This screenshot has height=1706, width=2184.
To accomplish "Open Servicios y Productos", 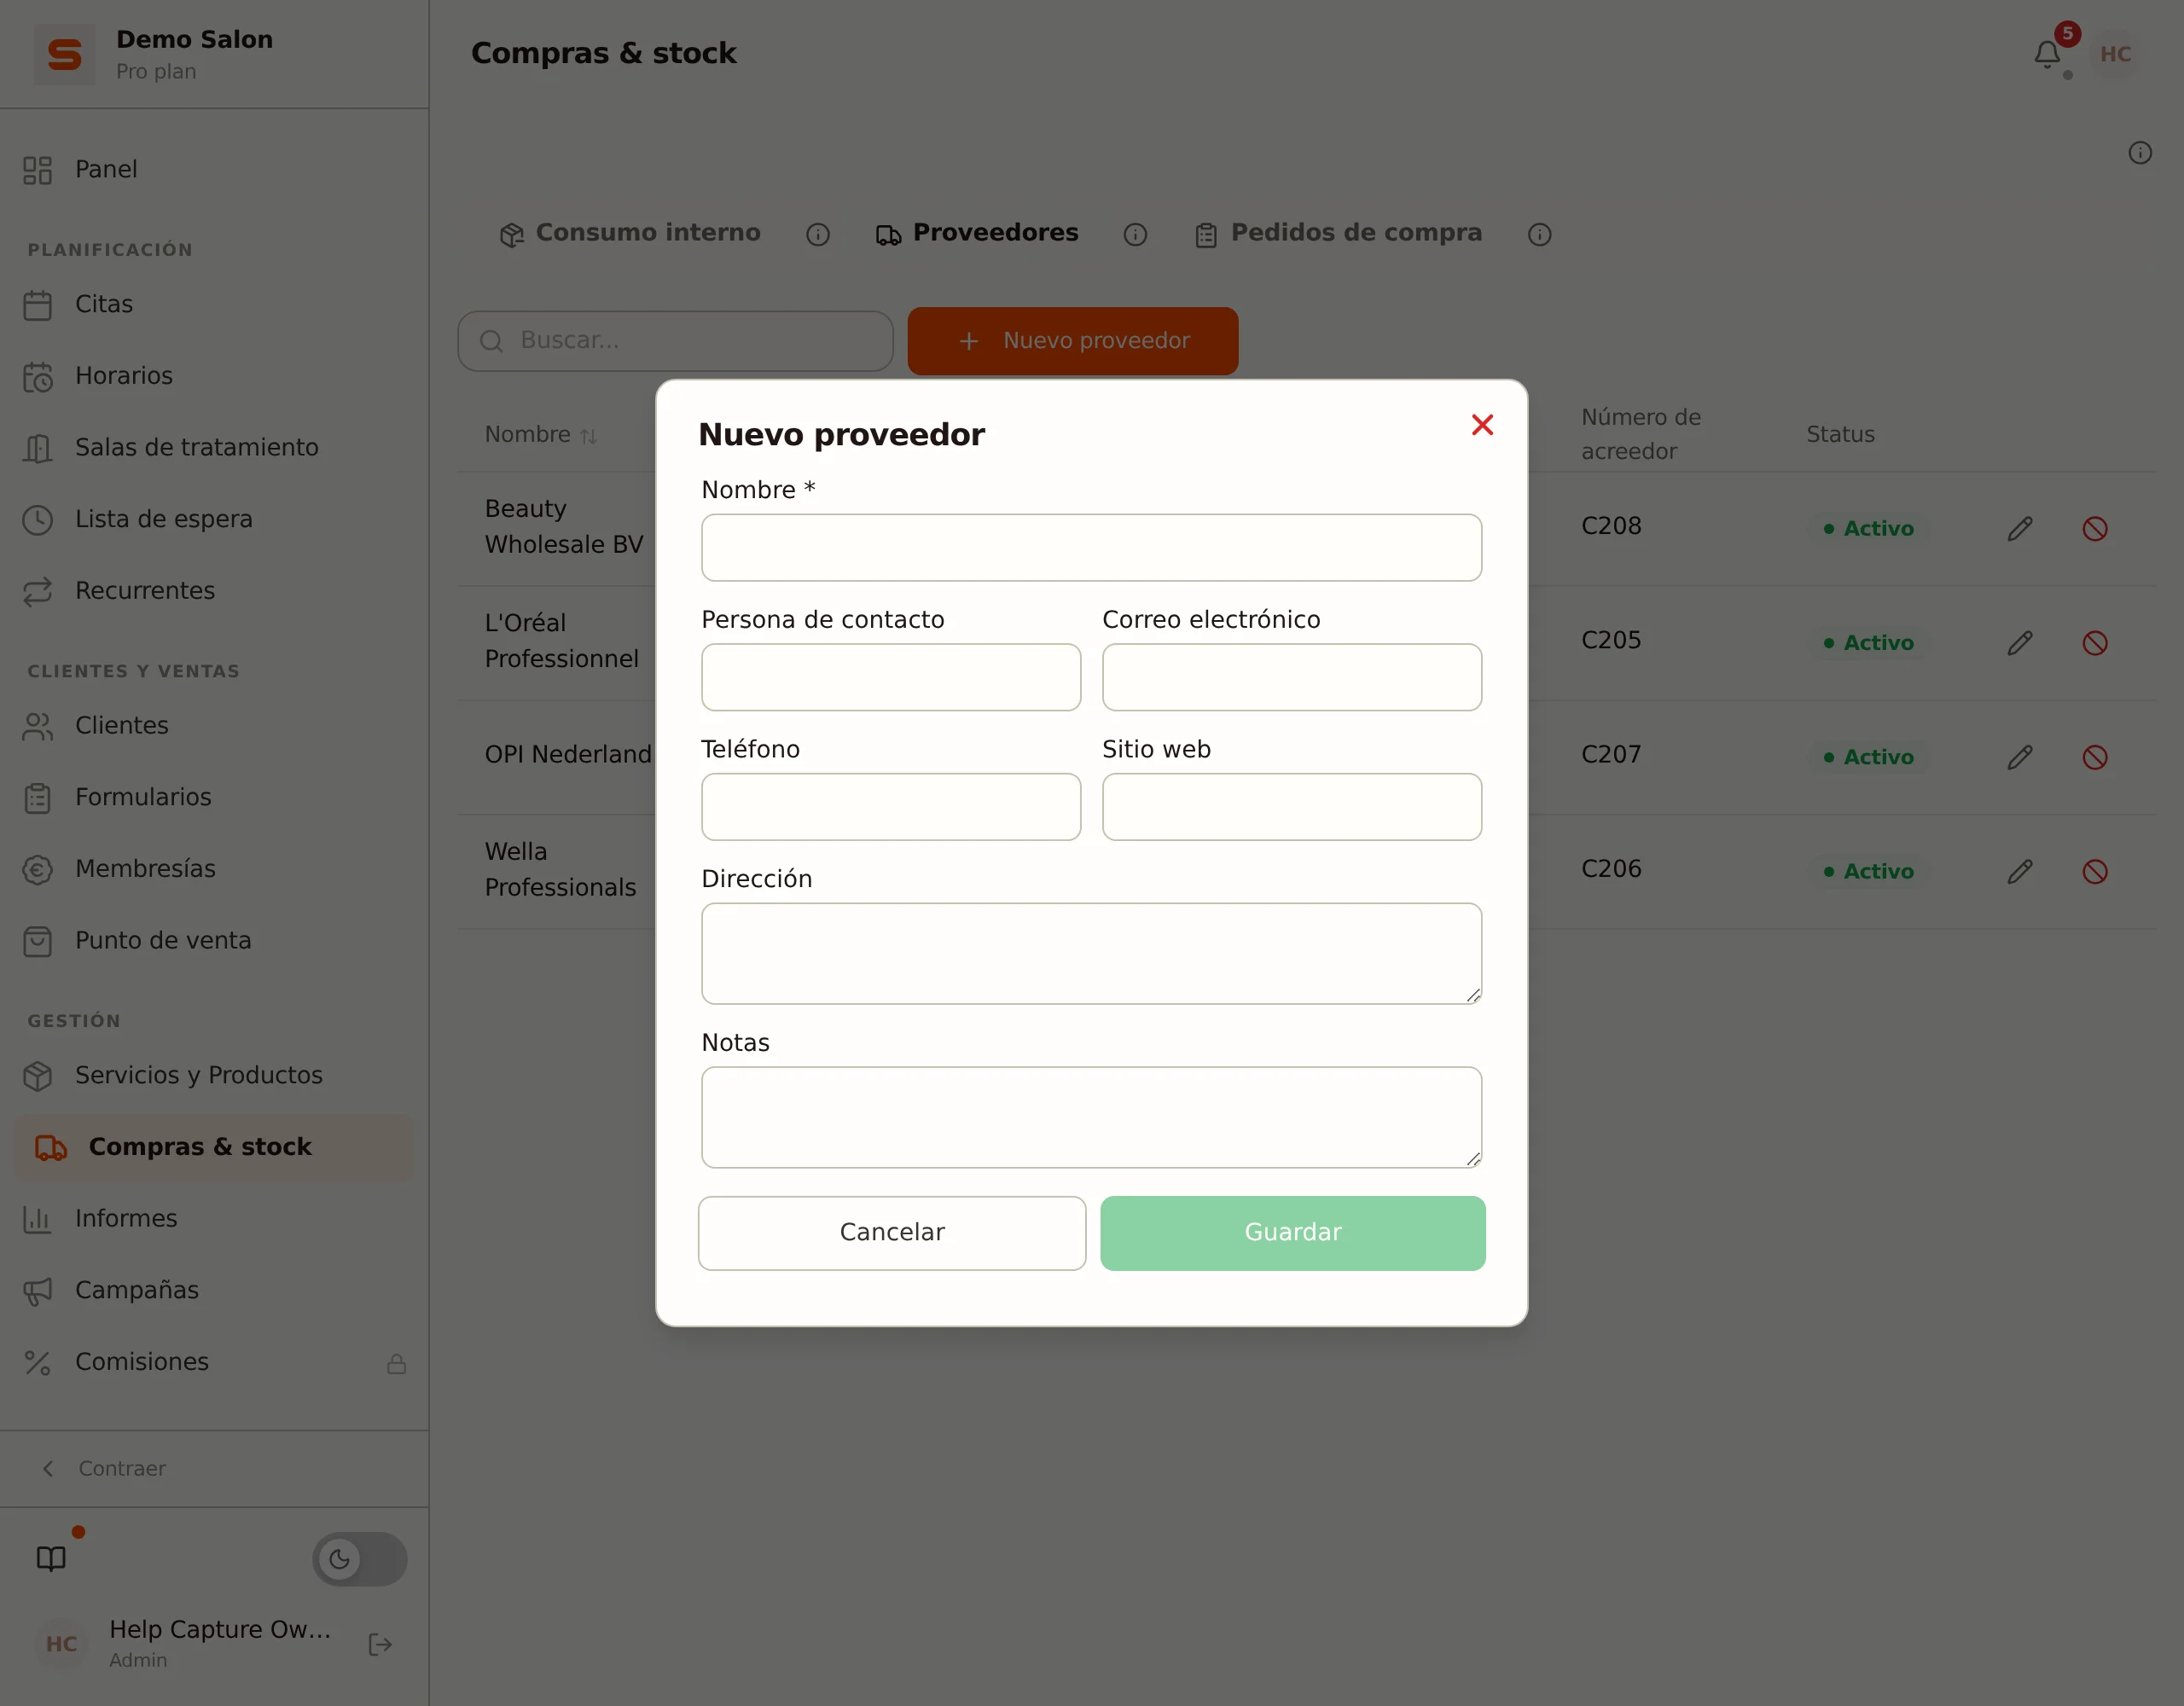I will click(214, 1076).
